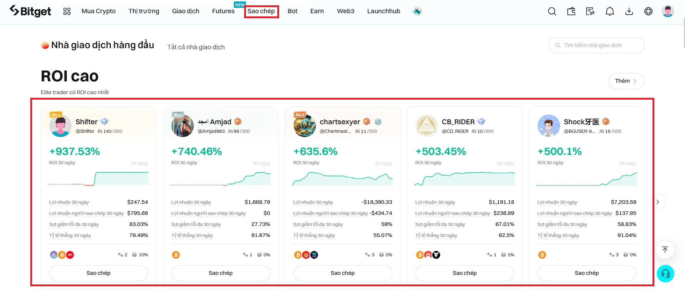Click the coin icons on Shifter's card
The image size is (685, 292).
click(62, 255)
